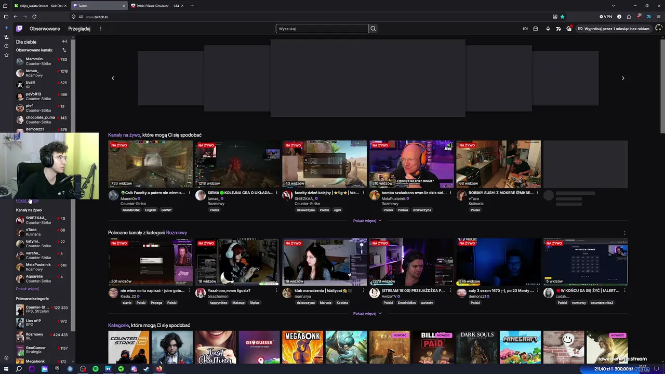Open the Kategorie heading link
The image size is (665, 374).
[x=118, y=326]
